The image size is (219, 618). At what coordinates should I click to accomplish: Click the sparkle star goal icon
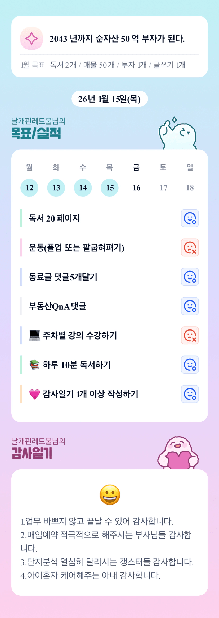(32, 39)
